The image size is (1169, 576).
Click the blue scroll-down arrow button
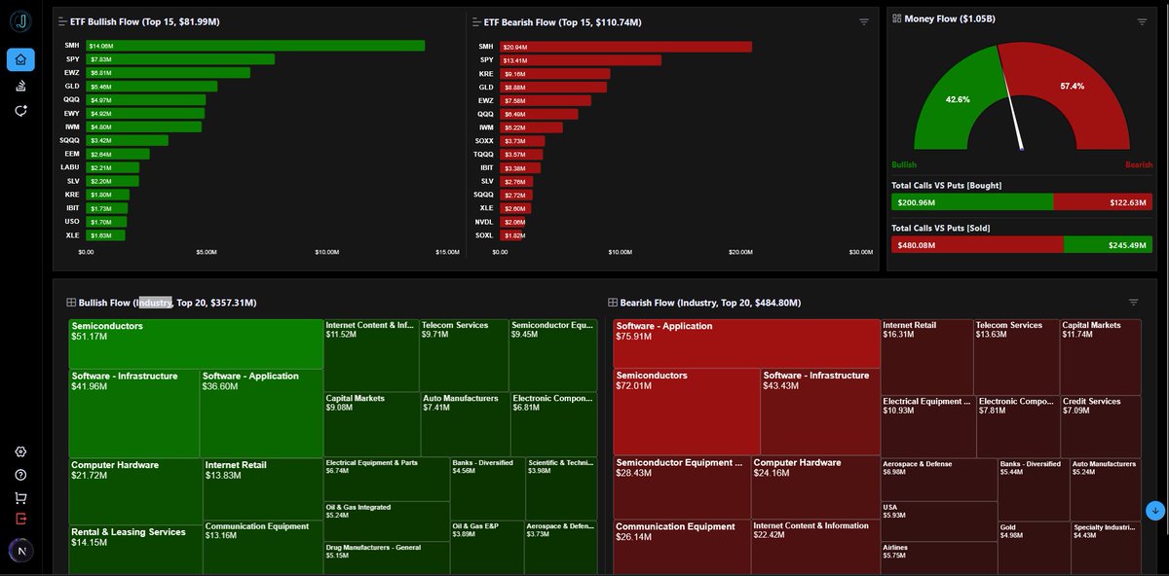pos(1155,510)
